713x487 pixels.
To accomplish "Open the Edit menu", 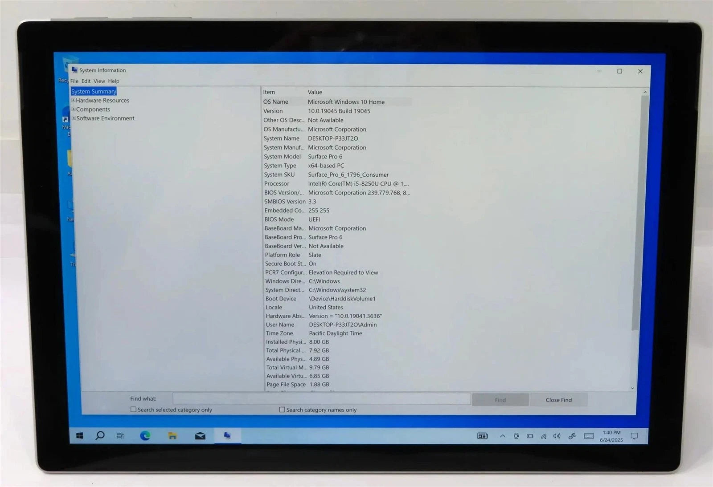I will pyautogui.click(x=86, y=81).
